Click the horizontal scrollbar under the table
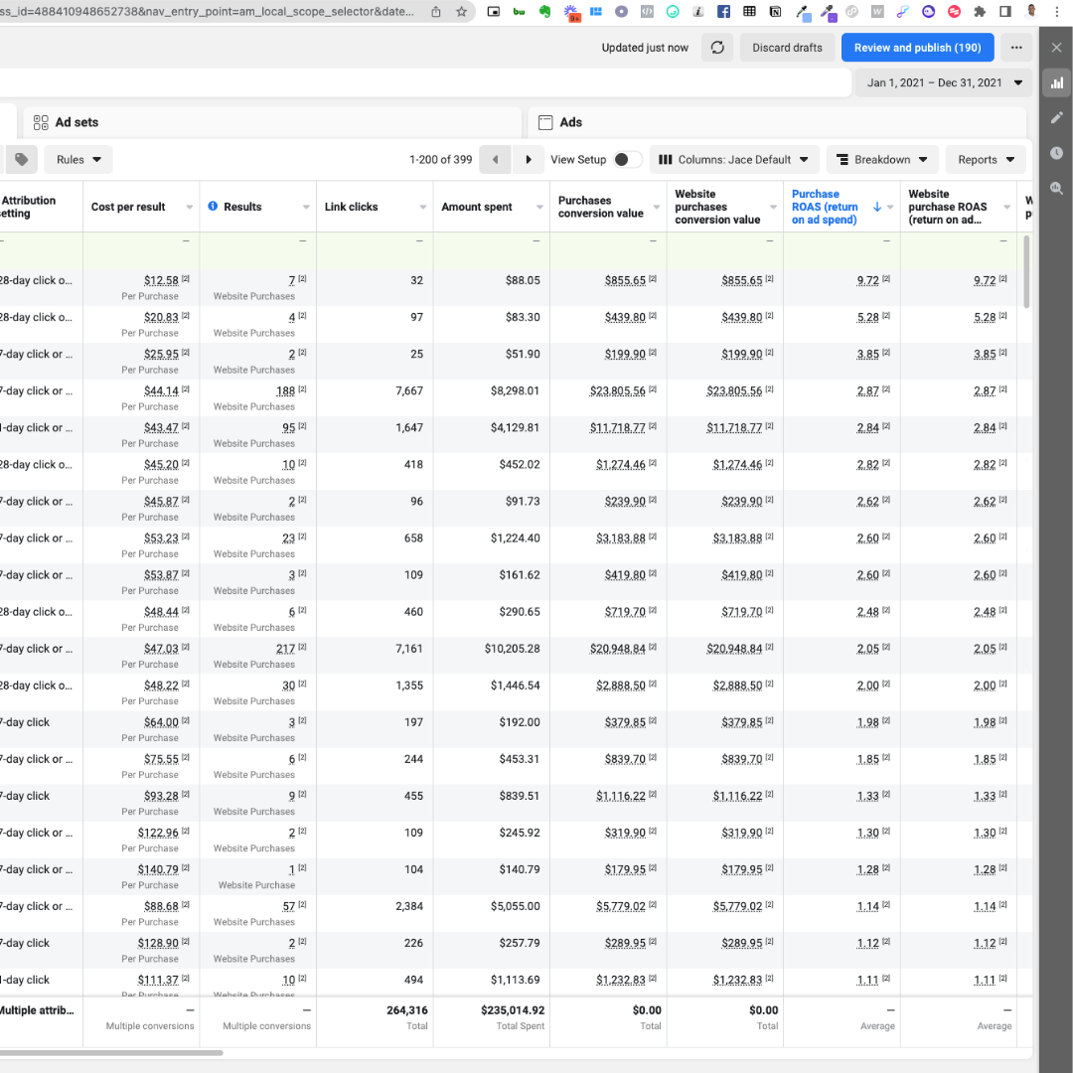 (111, 1052)
